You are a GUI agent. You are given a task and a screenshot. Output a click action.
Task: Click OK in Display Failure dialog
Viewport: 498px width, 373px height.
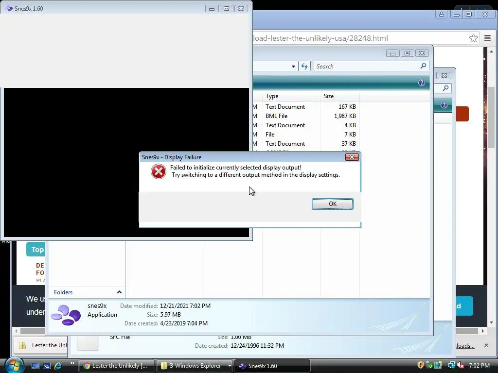[x=332, y=204]
